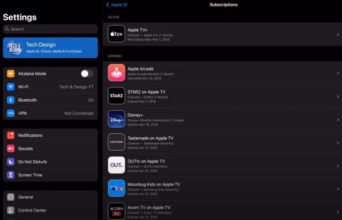Go back to Apple ID

pyautogui.click(x=117, y=4)
